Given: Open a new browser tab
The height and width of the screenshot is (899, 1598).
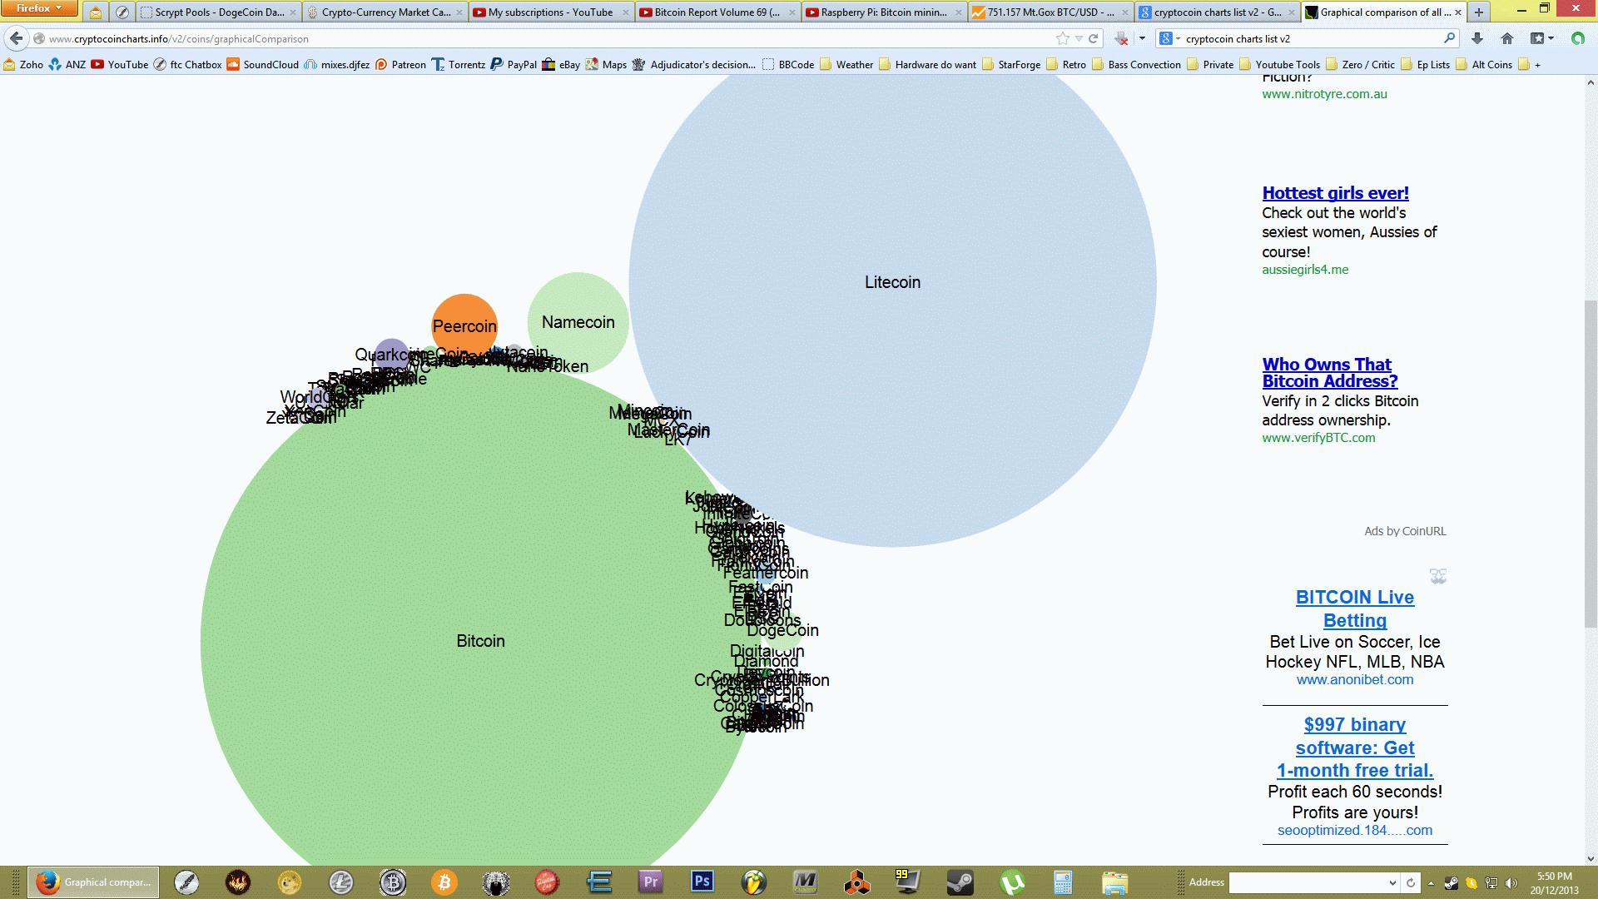Looking at the screenshot, I should 1479,12.
